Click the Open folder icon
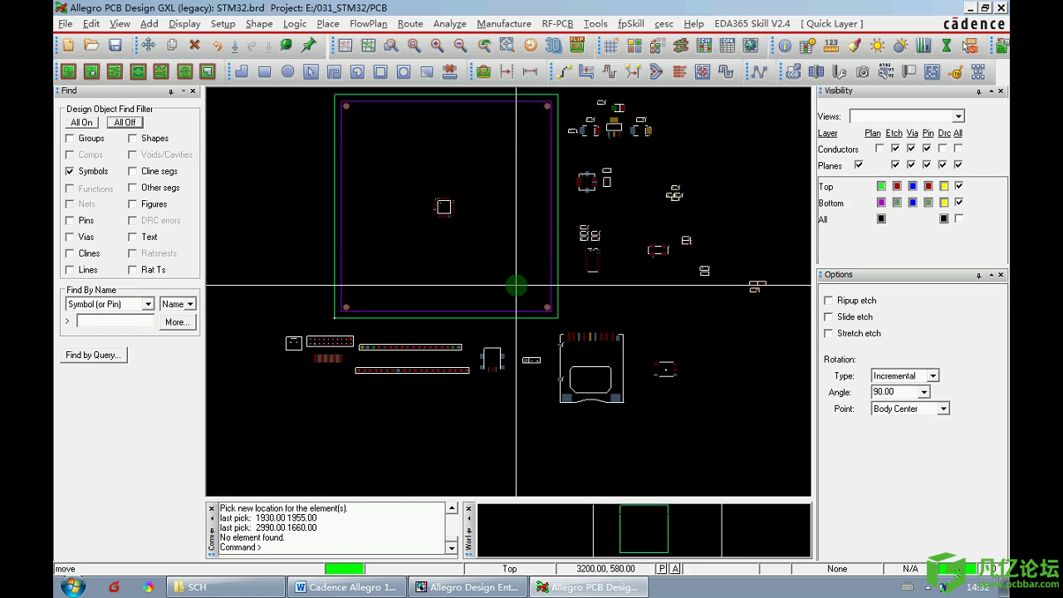The height and width of the screenshot is (598, 1063). [x=92, y=45]
